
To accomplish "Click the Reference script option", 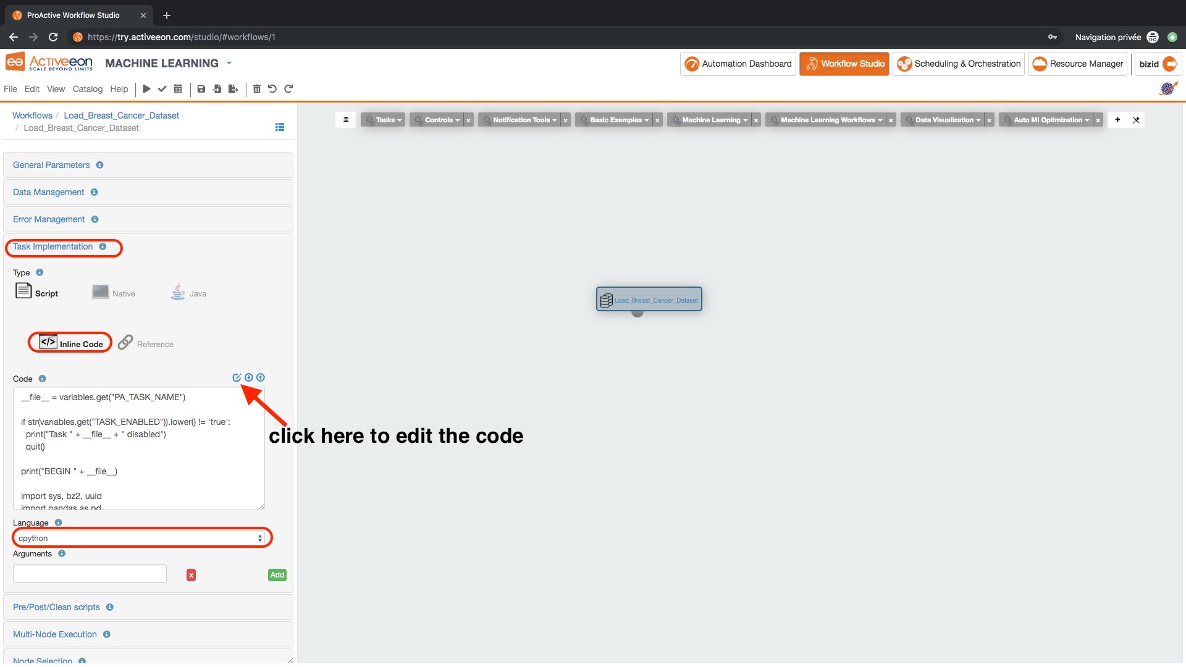I will pyautogui.click(x=146, y=343).
